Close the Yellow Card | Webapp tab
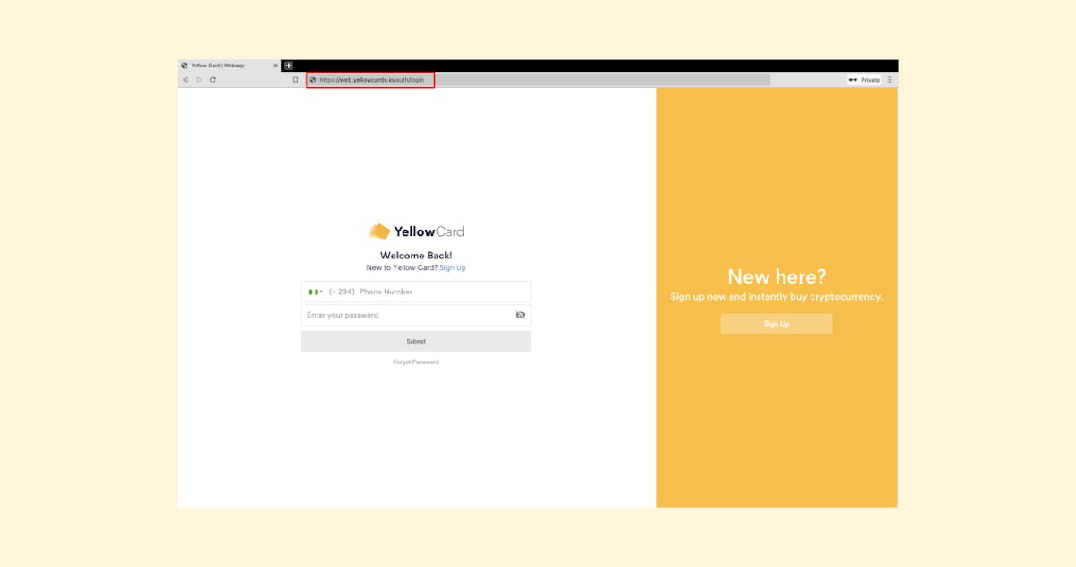The height and width of the screenshot is (567, 1076). pos(275,65)
